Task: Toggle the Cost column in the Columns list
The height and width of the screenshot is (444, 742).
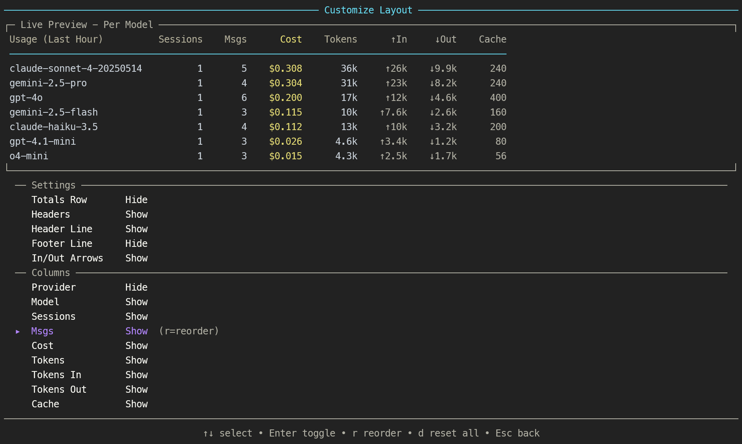Action: click(90, 346)
